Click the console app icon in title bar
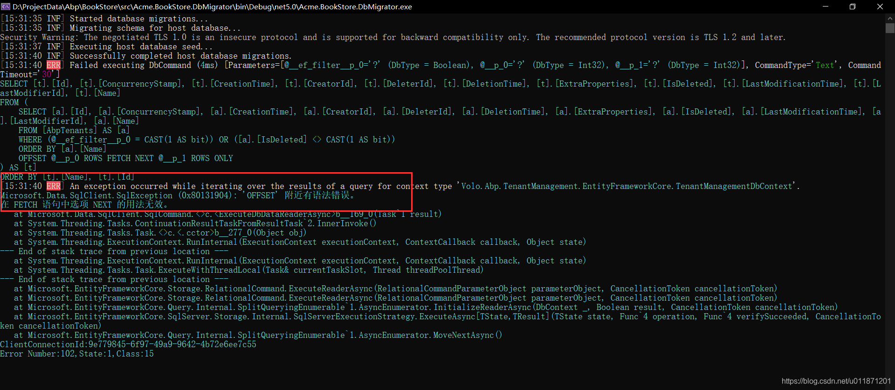This screenshot has height=390, width=895. pyautogui.click(x=6, y=7)
